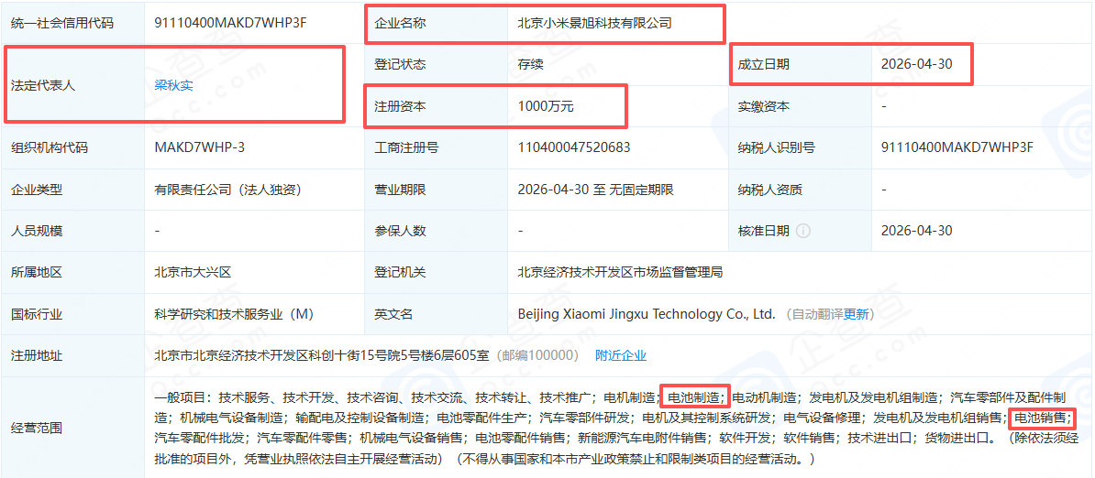Click the 营业期限 label
The width and height of the screenshot is (1095, 478).
point(400,189)
